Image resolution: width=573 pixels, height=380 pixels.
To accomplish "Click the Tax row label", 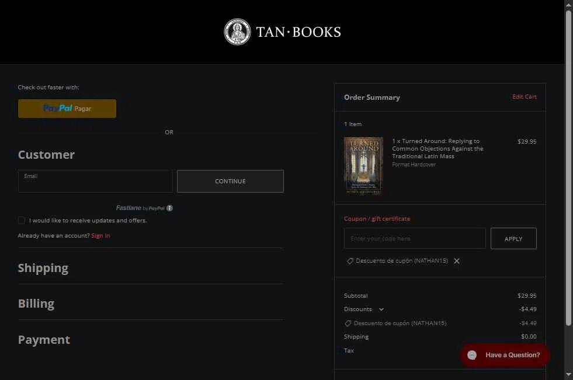I will (349, 350).
